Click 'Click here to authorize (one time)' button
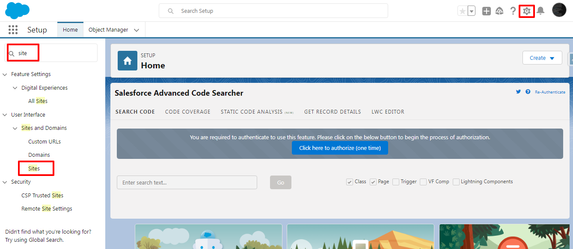This screenshot has height=249, width=573. click(340, 148)
